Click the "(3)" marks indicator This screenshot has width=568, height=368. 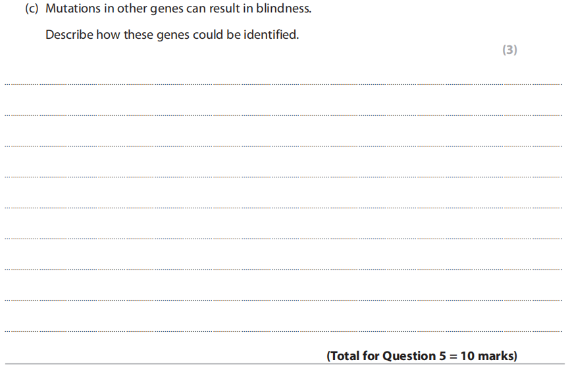(509, 50)
